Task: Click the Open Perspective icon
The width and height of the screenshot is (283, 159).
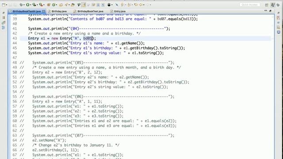Action: pyautogui.click(x=267, y=5)
